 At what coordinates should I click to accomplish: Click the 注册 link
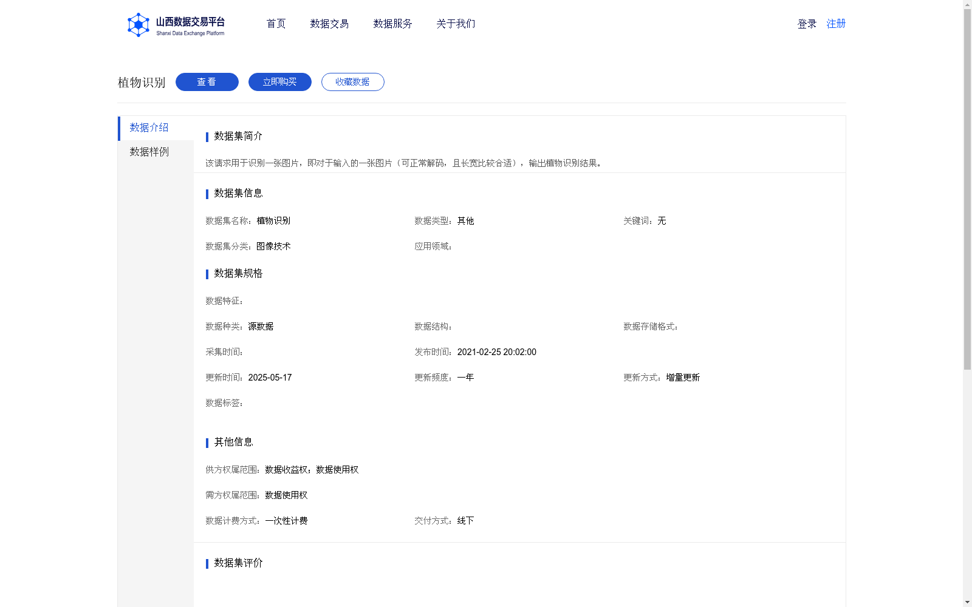[x=836, y=24]
